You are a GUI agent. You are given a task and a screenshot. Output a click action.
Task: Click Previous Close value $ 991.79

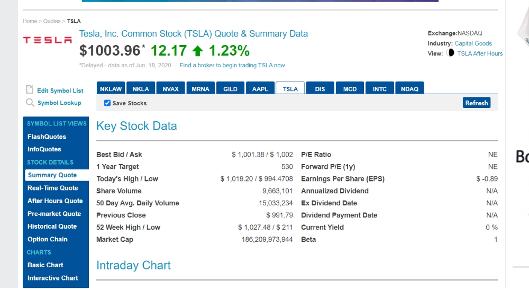tap(279, 215)
